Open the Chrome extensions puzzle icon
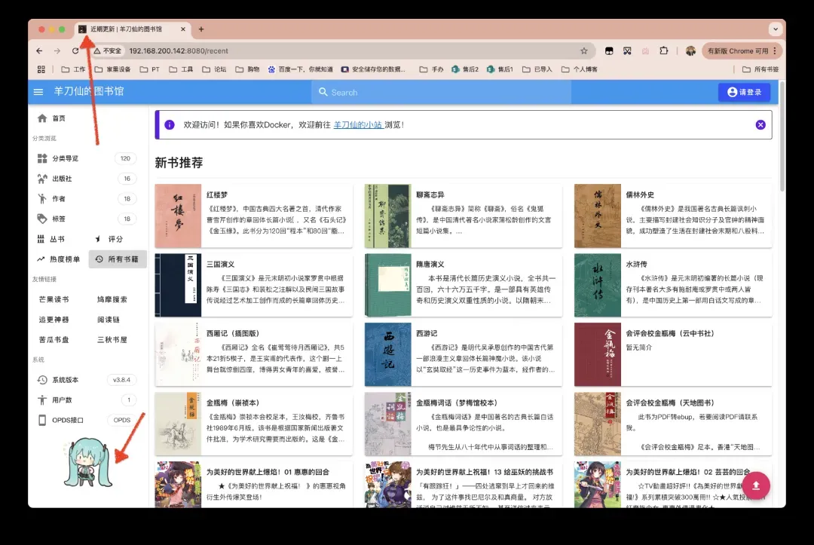Viewport: 814px width, 545px height. (x=664, y=51)
